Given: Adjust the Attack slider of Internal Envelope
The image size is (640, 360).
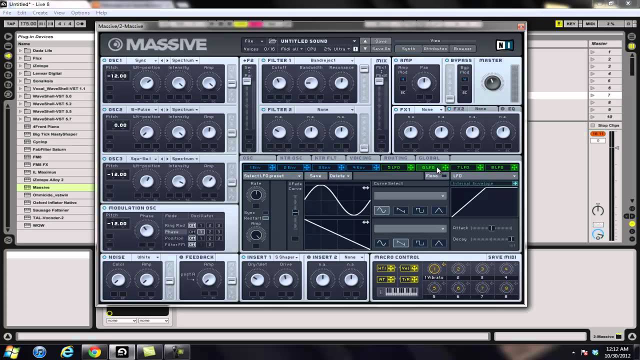Looking at the screenshot, I should (x=492, y=228).
